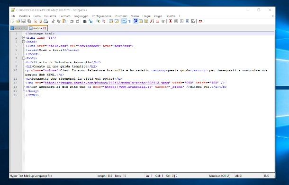Click Windows (CR LF) in the status bar

[219, 176]
